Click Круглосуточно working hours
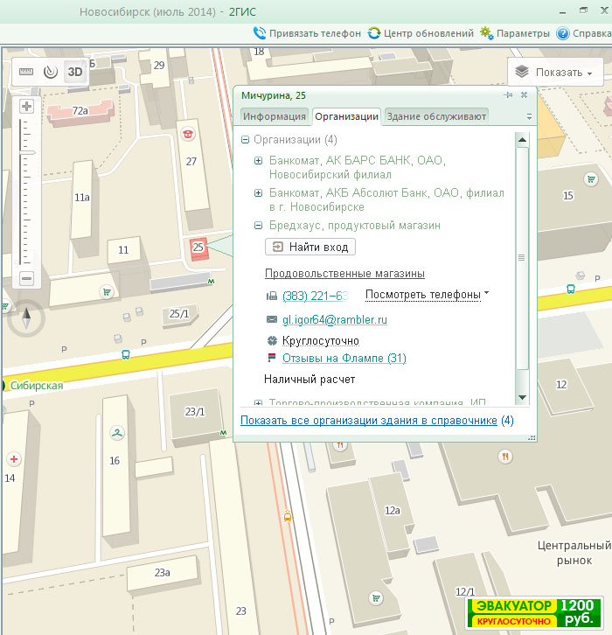Viewport: 612px width, 635px height. point(321,341)
